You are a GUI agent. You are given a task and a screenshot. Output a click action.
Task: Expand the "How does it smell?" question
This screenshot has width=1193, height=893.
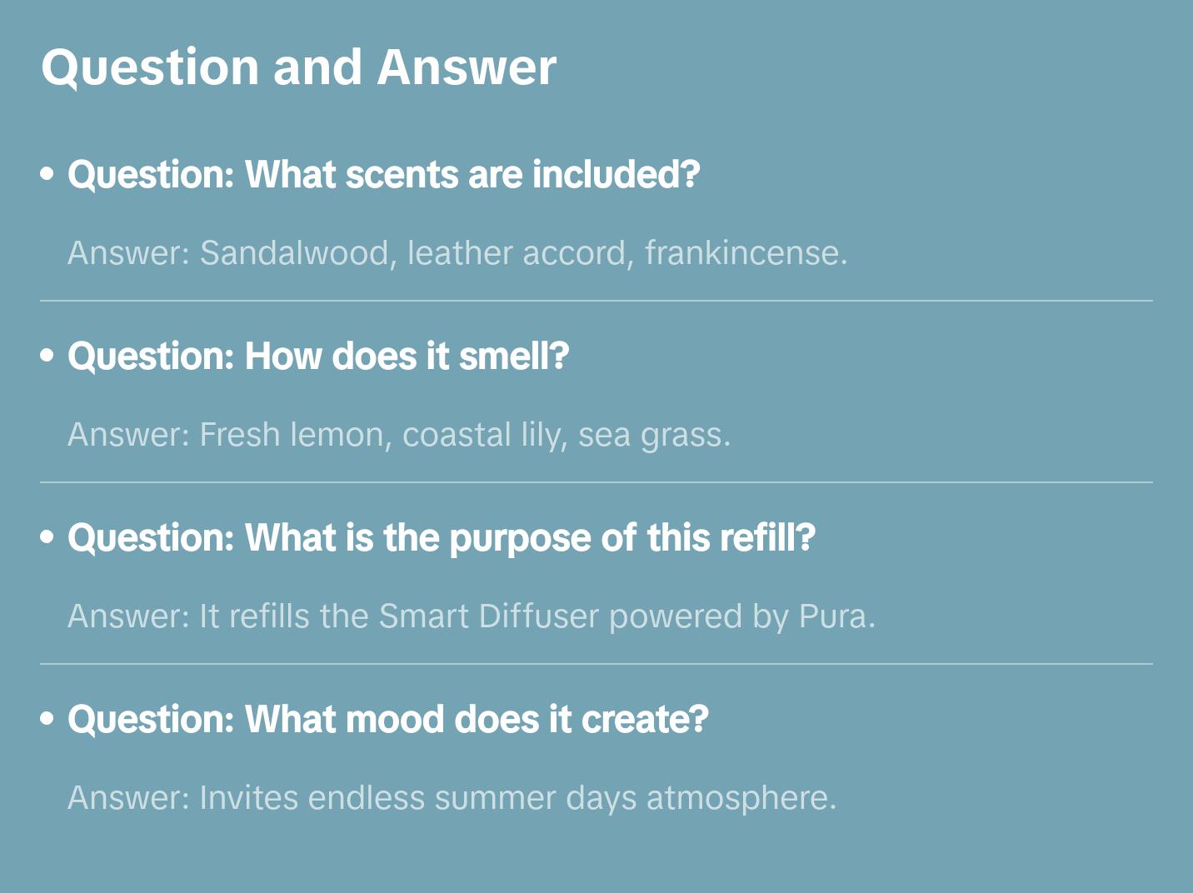318,356
